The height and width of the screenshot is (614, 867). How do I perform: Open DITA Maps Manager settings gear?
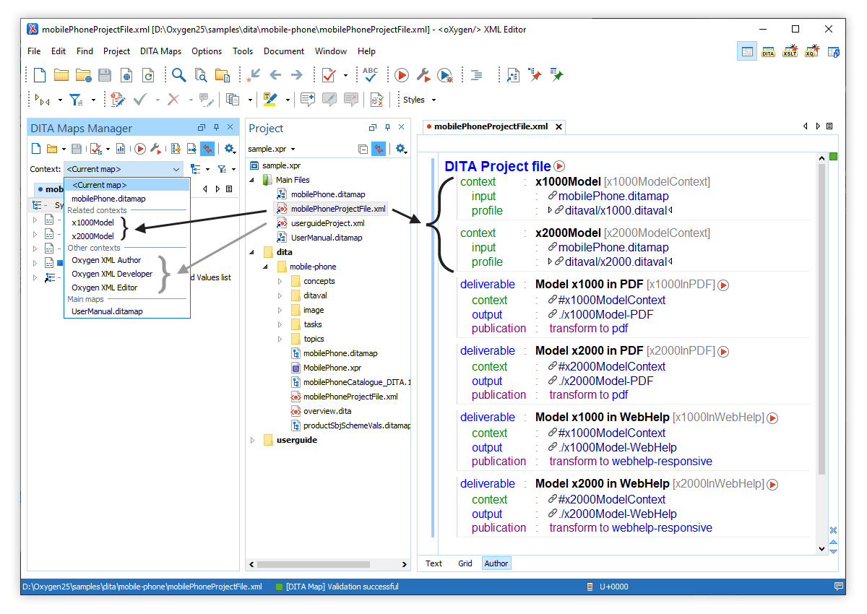[228, 149]
